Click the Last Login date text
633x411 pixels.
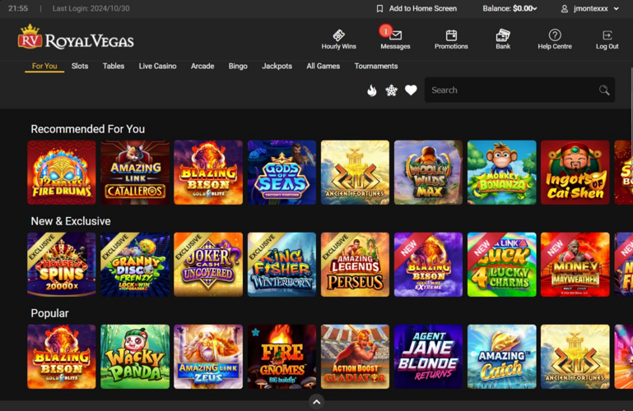tap(91, 8)
